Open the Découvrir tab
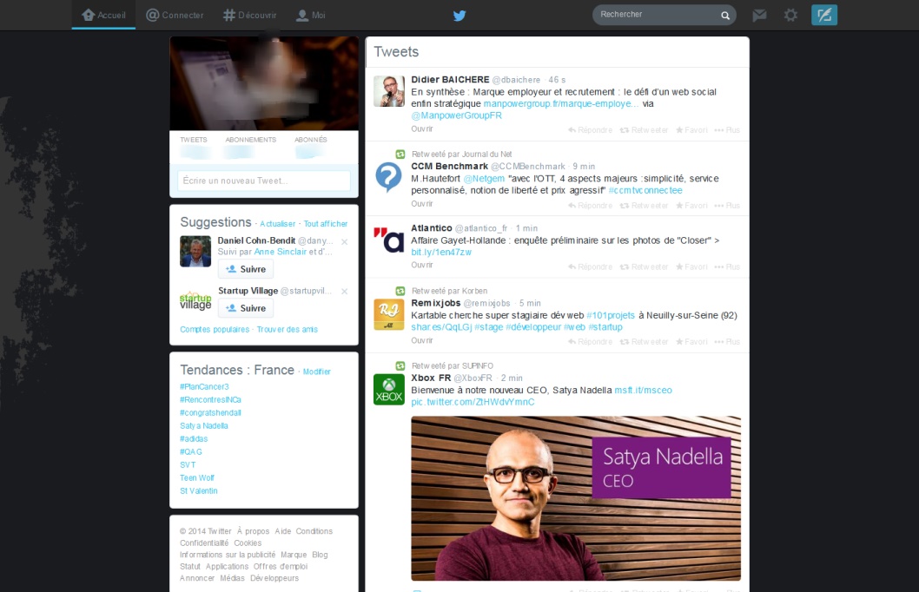The height and width of the screenshot is (592, 919). click(x=249, y=16)
